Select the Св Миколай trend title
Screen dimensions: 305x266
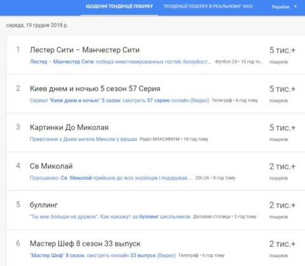click(51, 166)
